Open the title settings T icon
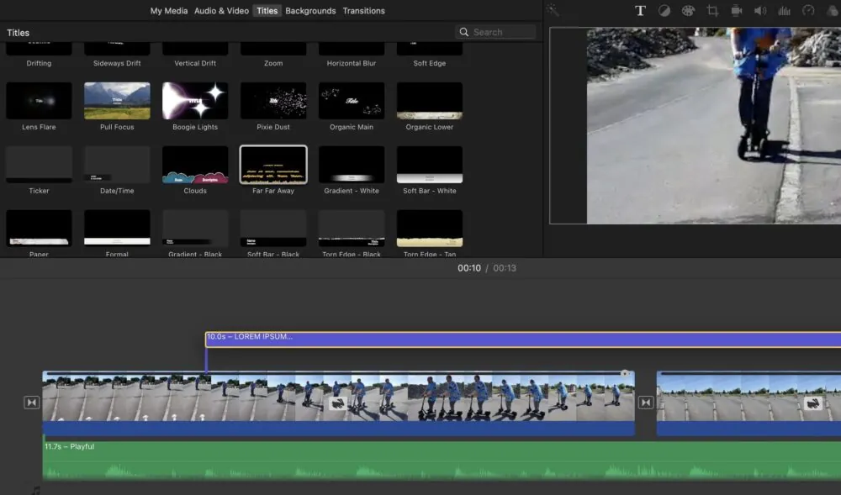 (640, 11)
